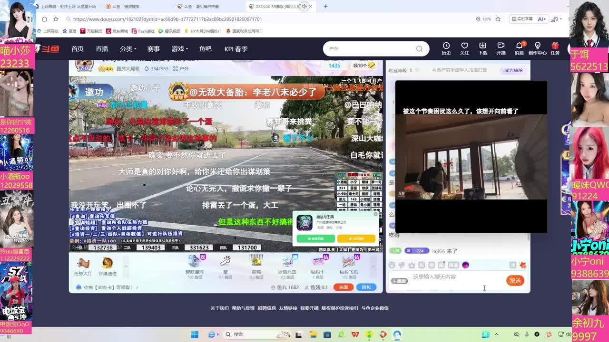This screenshot has width=609, height=342.
Task: Toggle the 实时字幕 live captions button
Action: coord(521,19)
